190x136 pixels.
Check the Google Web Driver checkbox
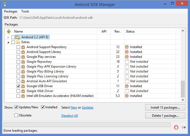[18, 91]
